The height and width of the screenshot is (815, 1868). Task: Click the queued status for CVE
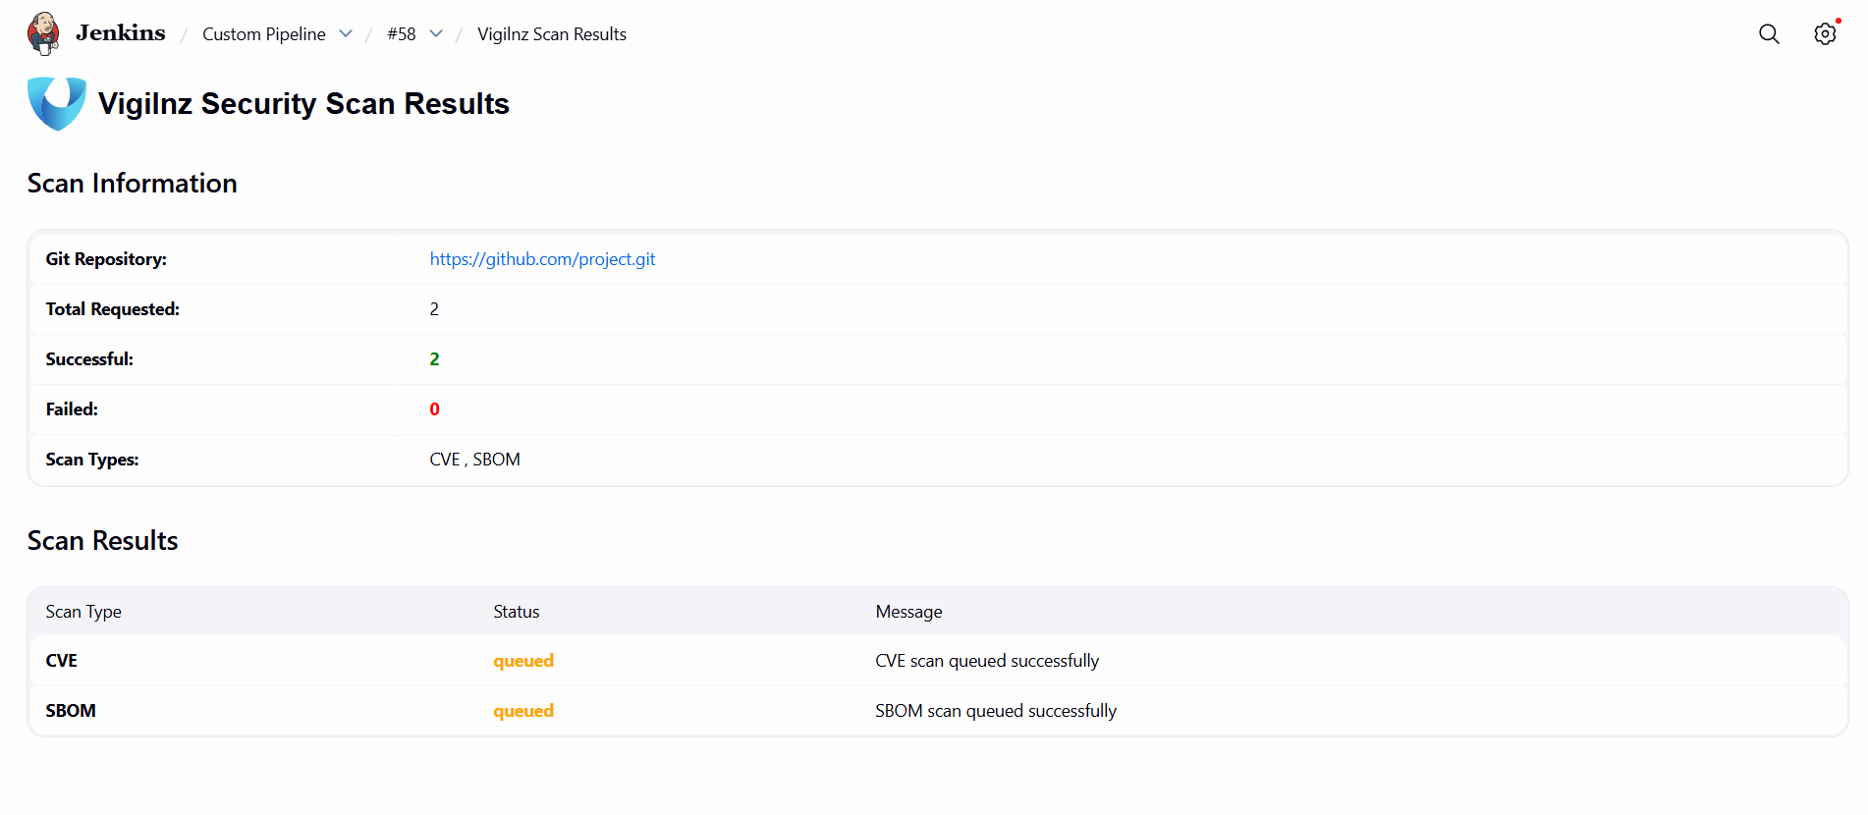coord(523,661)
